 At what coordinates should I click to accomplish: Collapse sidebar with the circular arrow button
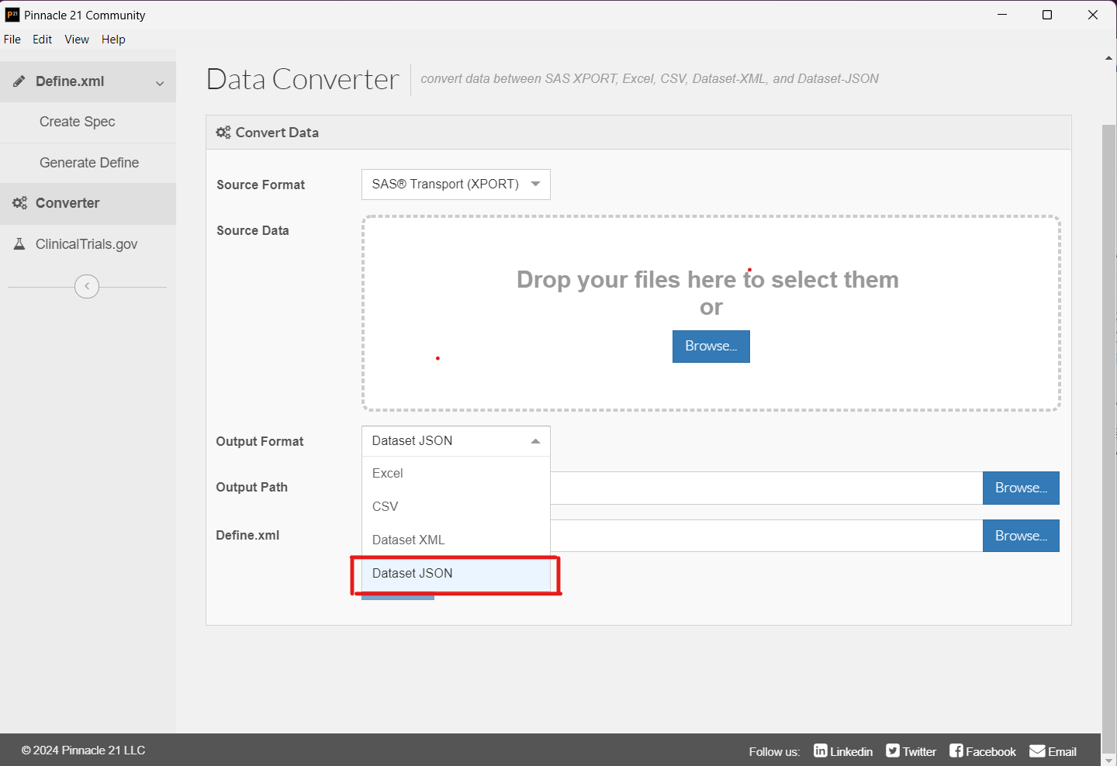87,286
